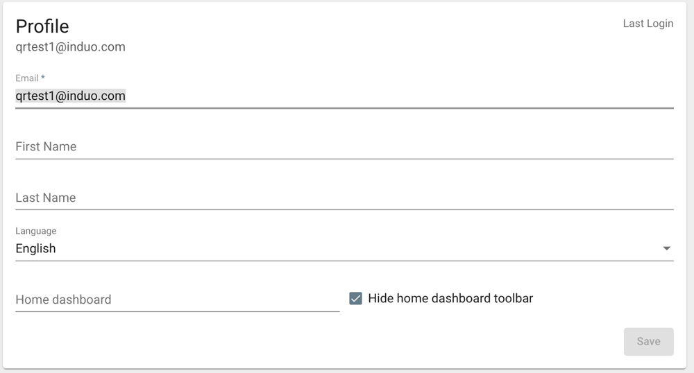Open the English language selection
694x373 pixels.
(x=35, y=248)
